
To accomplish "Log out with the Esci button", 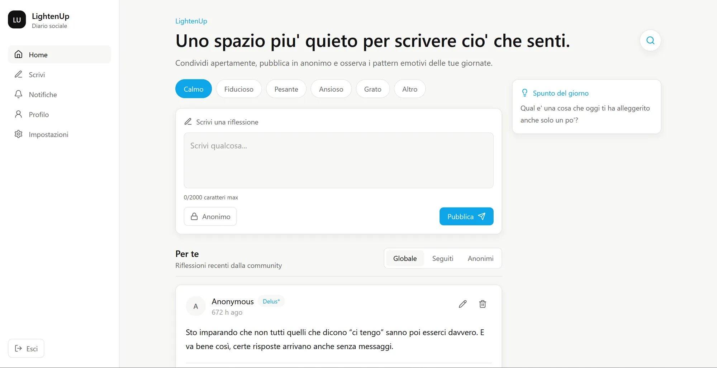I will (26, 348).
